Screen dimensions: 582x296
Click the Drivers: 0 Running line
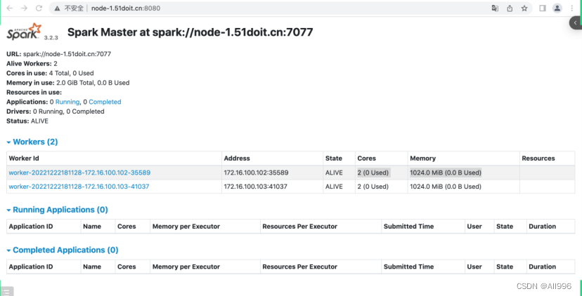(x=56, y=112)
